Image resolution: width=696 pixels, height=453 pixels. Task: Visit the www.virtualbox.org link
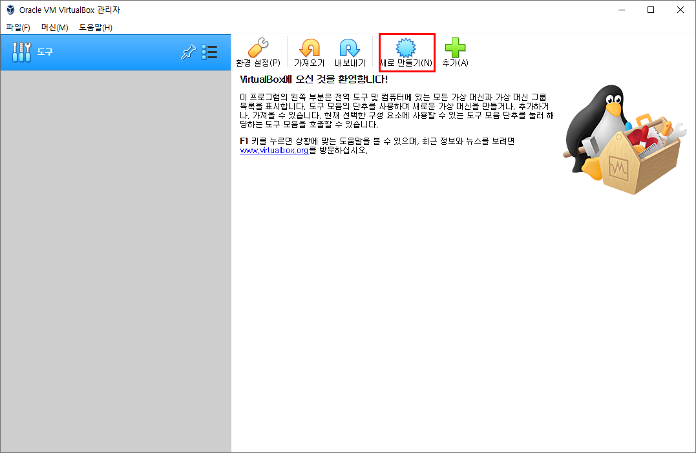pos(274,151)
